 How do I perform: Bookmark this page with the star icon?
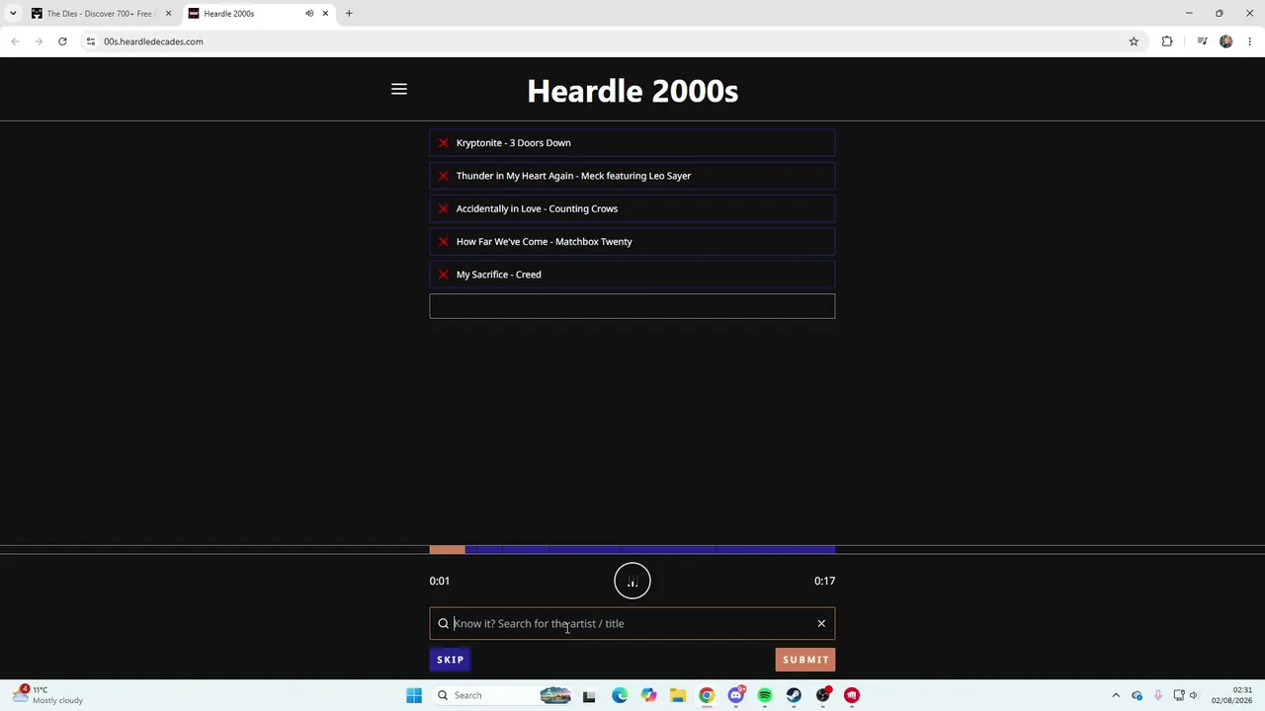point(1134,41)
